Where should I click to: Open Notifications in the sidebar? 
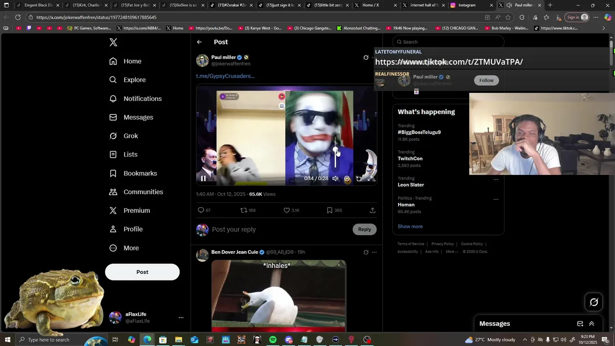click(x=135, y=99)
